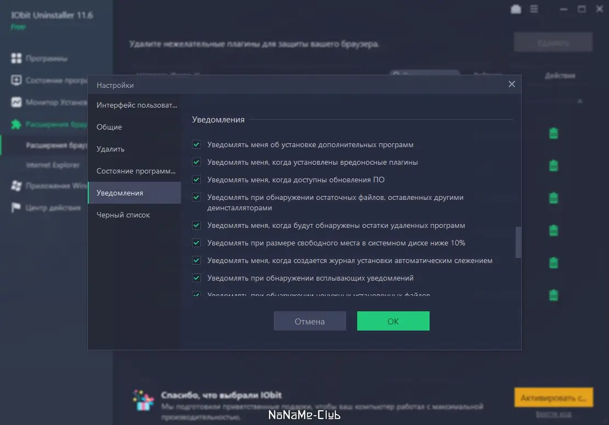Image resolution: width=609 pixels, height=425 pixels.
Task: Click the Удалить button in main window
Action: pos(553,42)
